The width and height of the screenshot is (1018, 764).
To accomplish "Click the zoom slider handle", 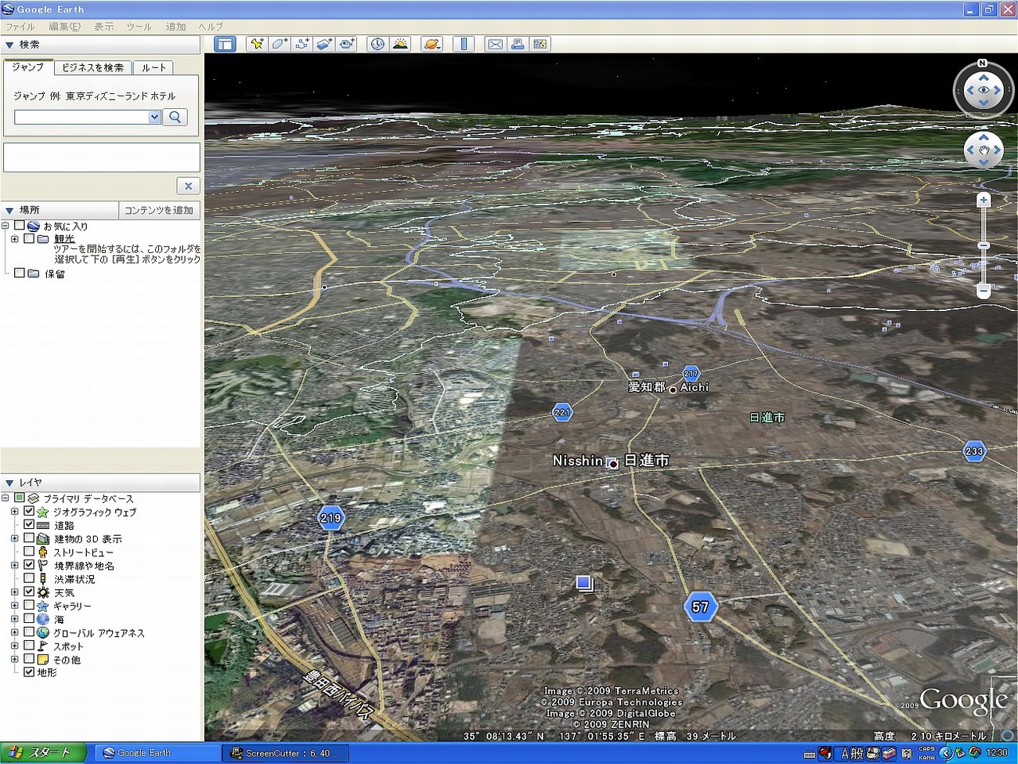I will (984, 246).
